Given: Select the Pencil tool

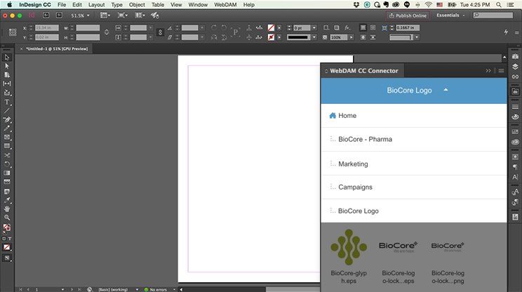Looking at the screenshot, I should (6, 128).
